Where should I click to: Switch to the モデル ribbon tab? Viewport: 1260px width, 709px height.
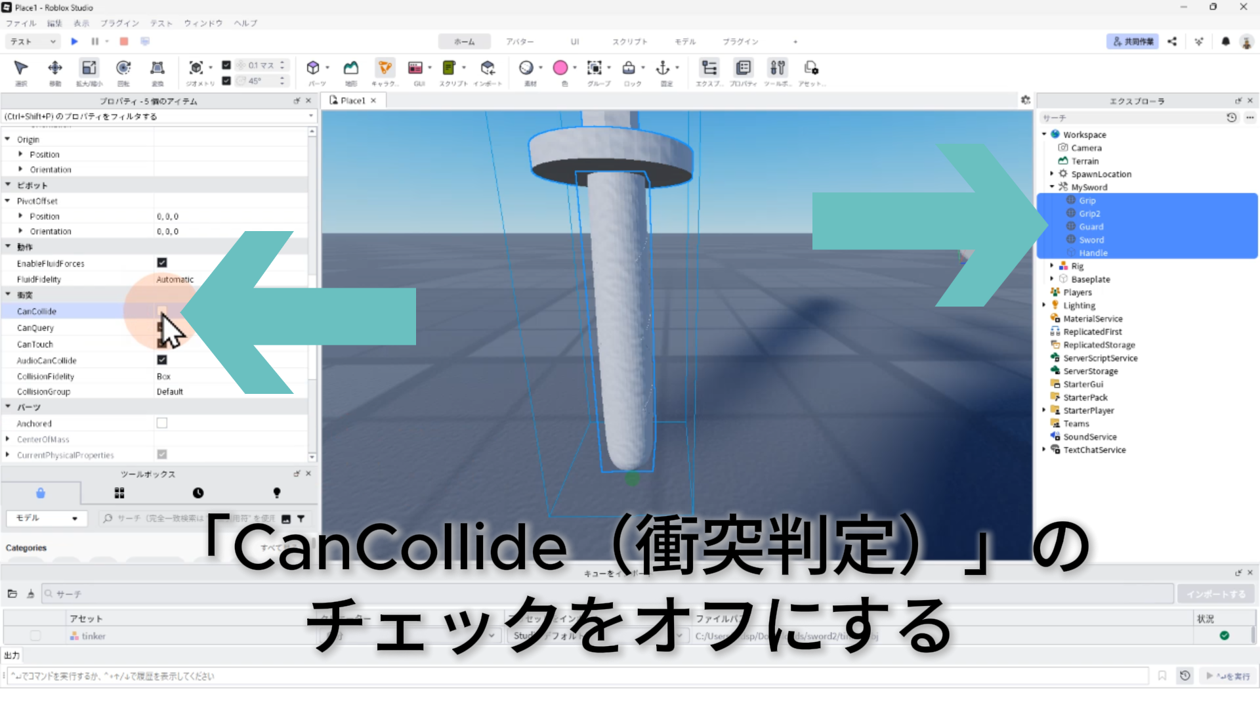(x=685, y=41)
